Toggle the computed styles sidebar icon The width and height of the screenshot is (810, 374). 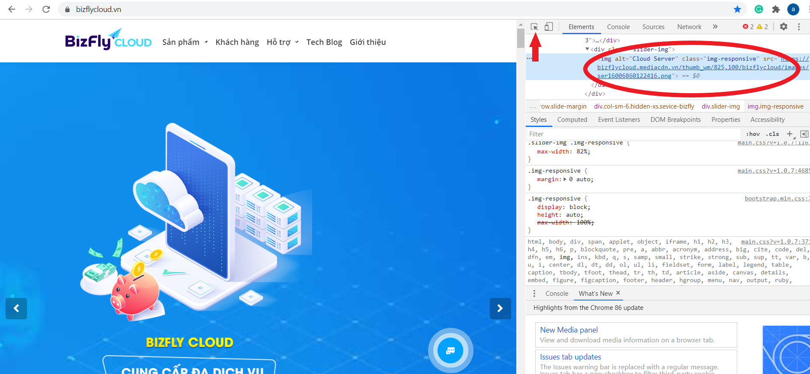(804, 134)
